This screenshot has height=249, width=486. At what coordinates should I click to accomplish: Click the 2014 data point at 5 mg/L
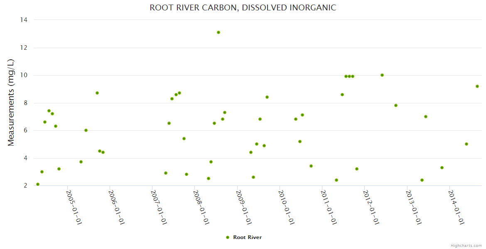466,144
